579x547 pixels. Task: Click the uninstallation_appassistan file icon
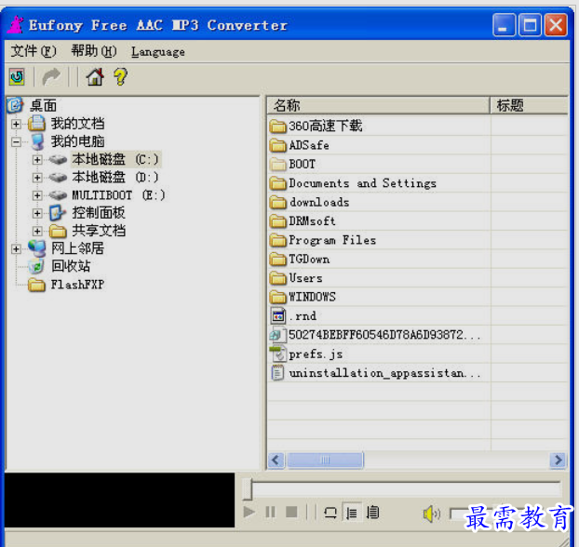click(x=277, y=373)
